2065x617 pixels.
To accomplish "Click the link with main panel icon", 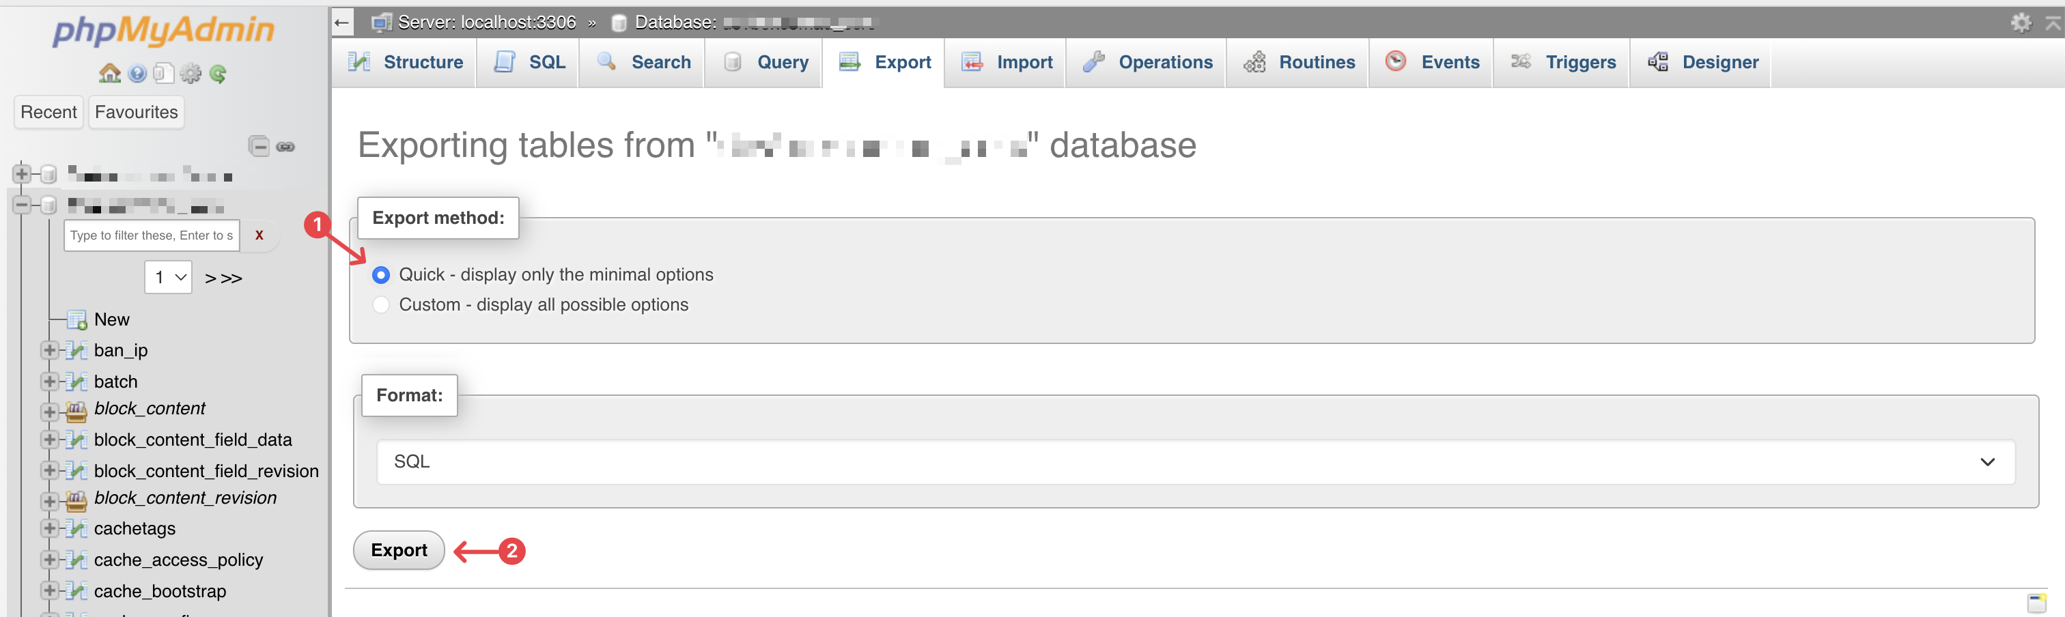I will pyautogui.click(x=285, y=147).
